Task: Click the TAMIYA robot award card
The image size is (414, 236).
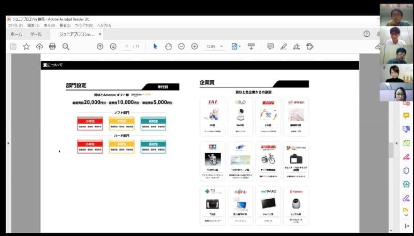Action: (213, 161)
